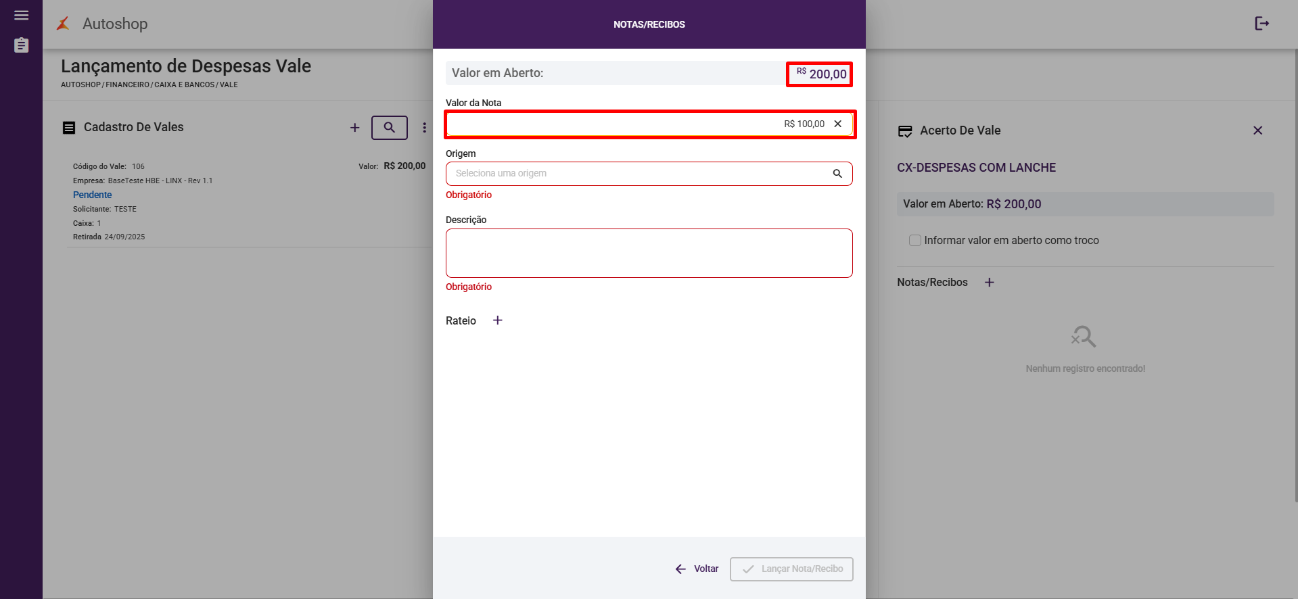Open the three-dot options menu

point(424,128)
